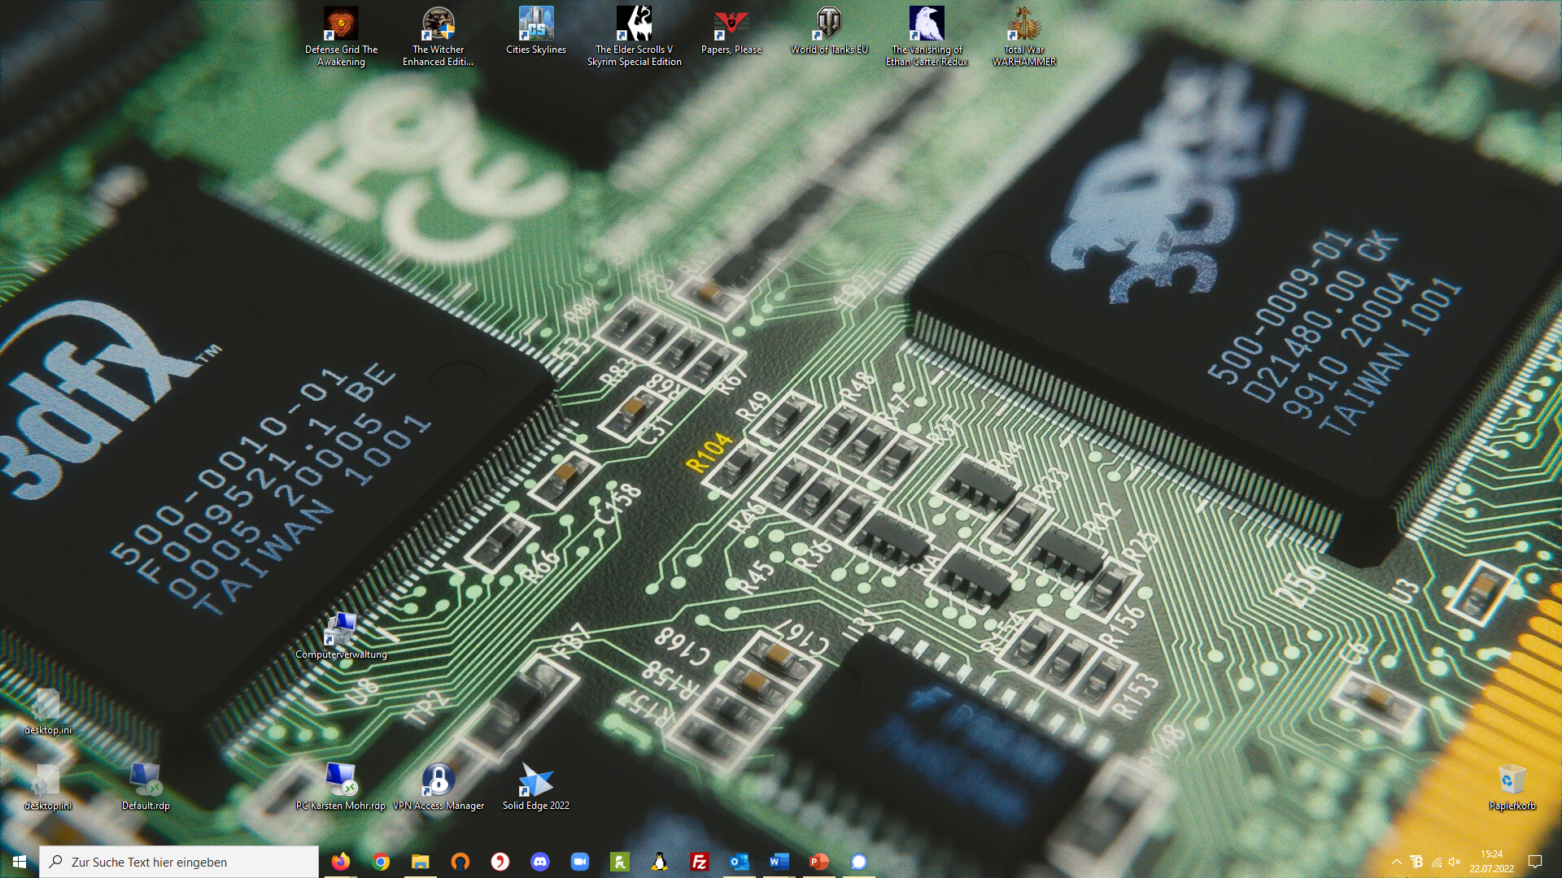
Task: Open the notification center
Action: tap(1535, 862)
